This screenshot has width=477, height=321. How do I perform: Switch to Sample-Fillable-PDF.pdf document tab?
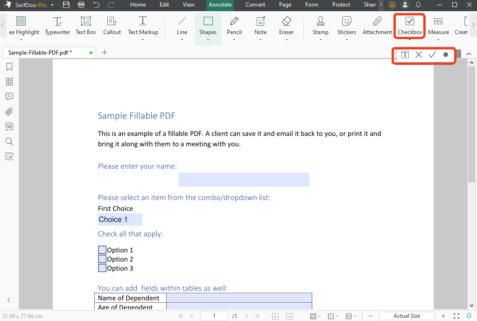click(x=49, y=53)
